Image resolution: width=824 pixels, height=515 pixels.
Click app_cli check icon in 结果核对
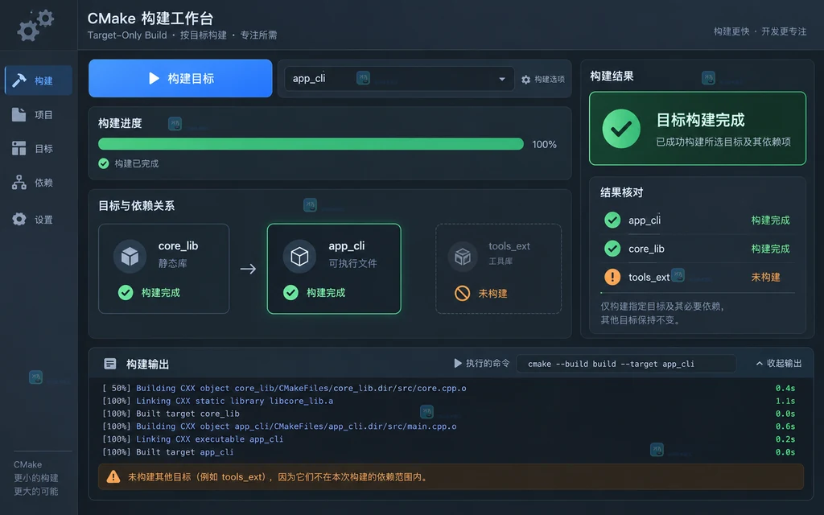pyautogui.click(x=612, y=220)
